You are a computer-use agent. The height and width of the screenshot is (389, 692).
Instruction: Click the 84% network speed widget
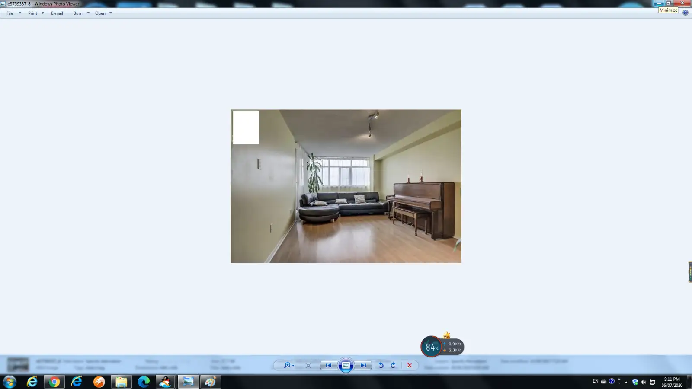[442, 346]
